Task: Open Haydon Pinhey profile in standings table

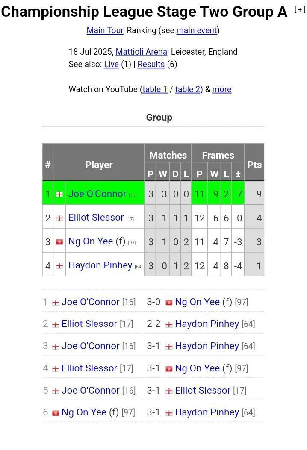Action: click(100, 265)
